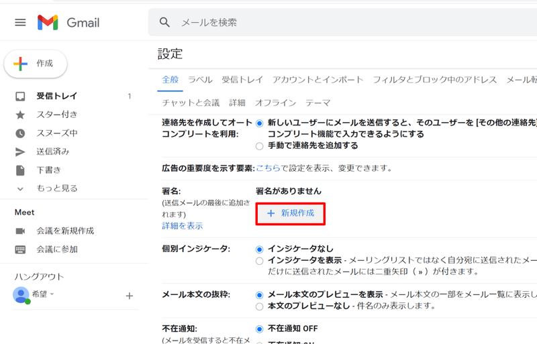The height and width of the screenshot is (344, 537).
Task: Start a new meeting via 会議を新規作成
Action: pos(65,231)
